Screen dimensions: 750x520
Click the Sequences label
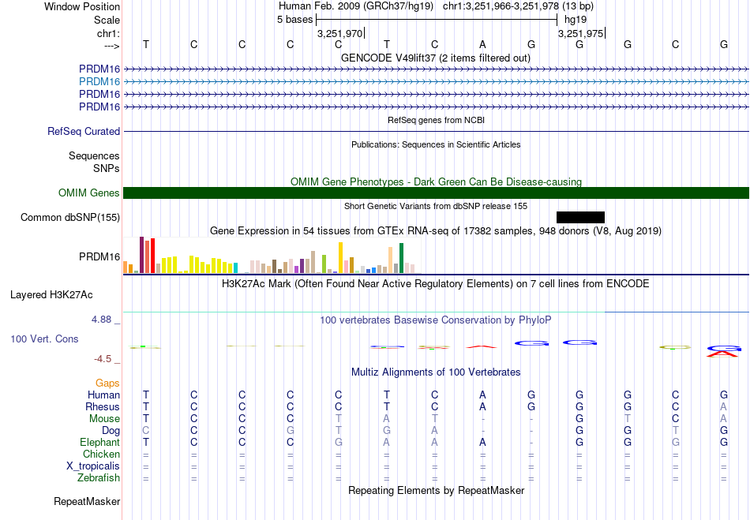click(94, 155)
